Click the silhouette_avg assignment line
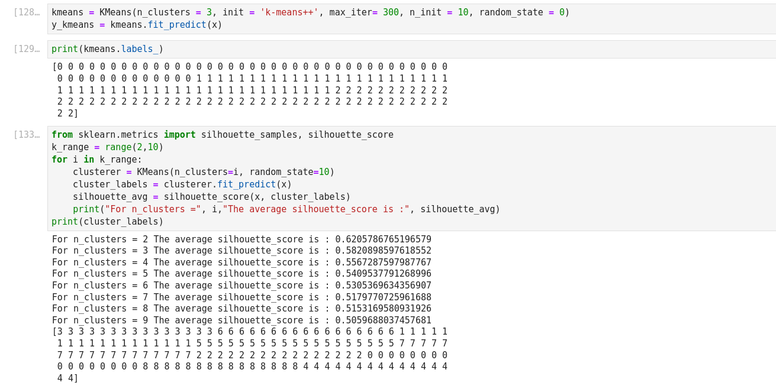This screenshot has width=776, height=389. (211, 197)
